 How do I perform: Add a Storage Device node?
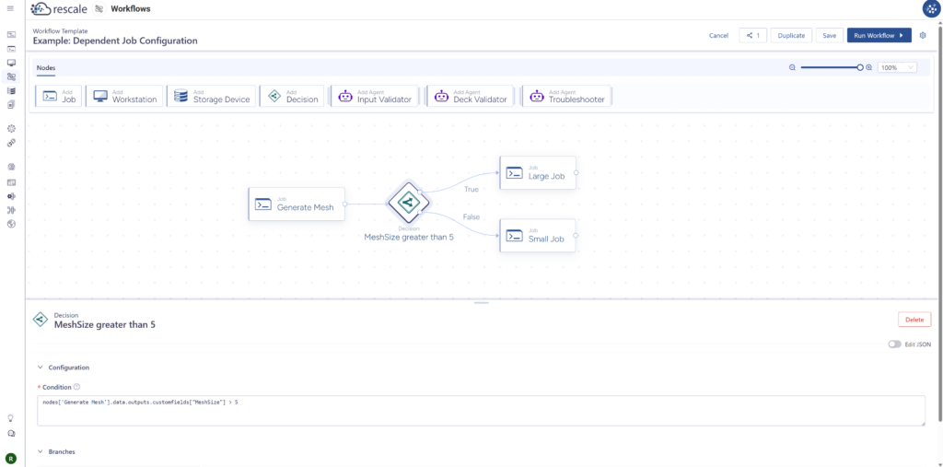[211, 97]
